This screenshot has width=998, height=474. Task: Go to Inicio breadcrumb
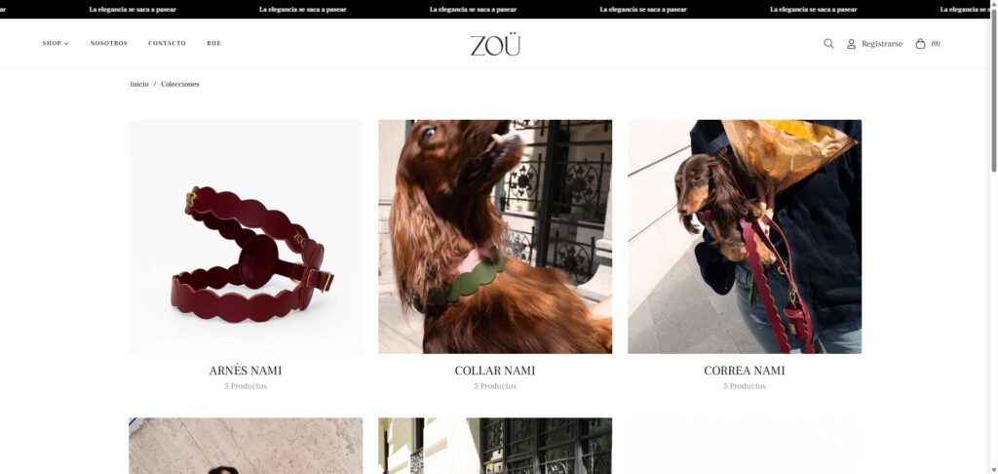pos(139,84)
